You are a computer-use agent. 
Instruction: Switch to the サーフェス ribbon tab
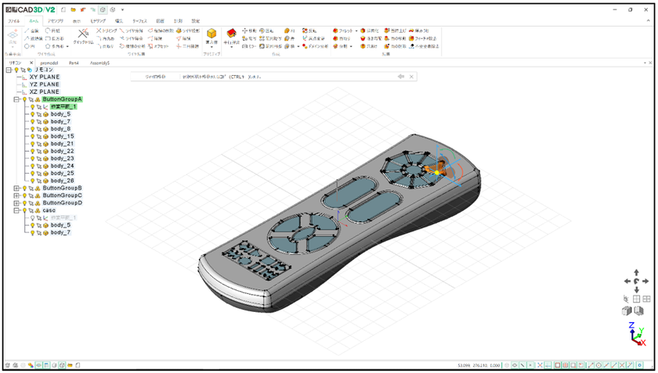pos(139,21)
